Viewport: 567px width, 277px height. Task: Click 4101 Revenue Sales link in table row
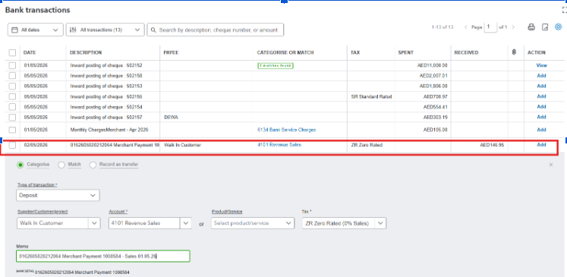coord(279,145)
